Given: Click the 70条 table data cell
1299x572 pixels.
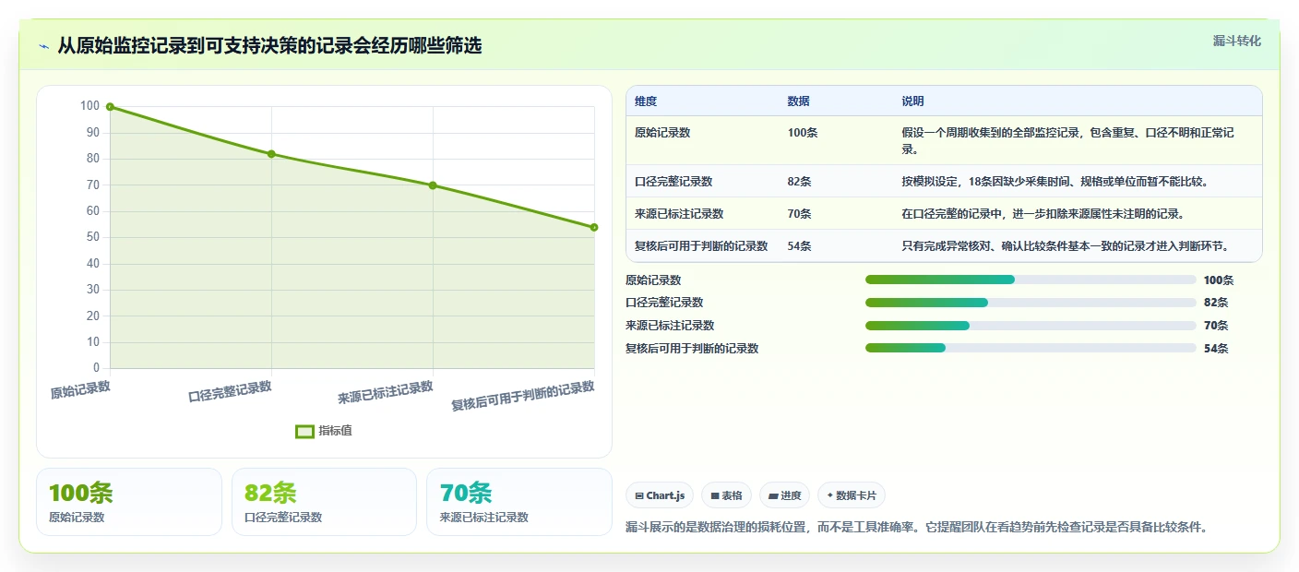Looking at the screenshot, I should tap(800, 214).
